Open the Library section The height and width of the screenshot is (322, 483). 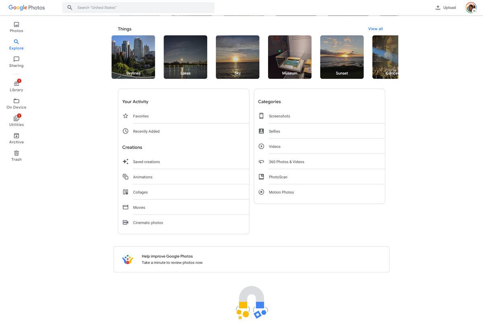pyautogui.click(x=16, y=86)
